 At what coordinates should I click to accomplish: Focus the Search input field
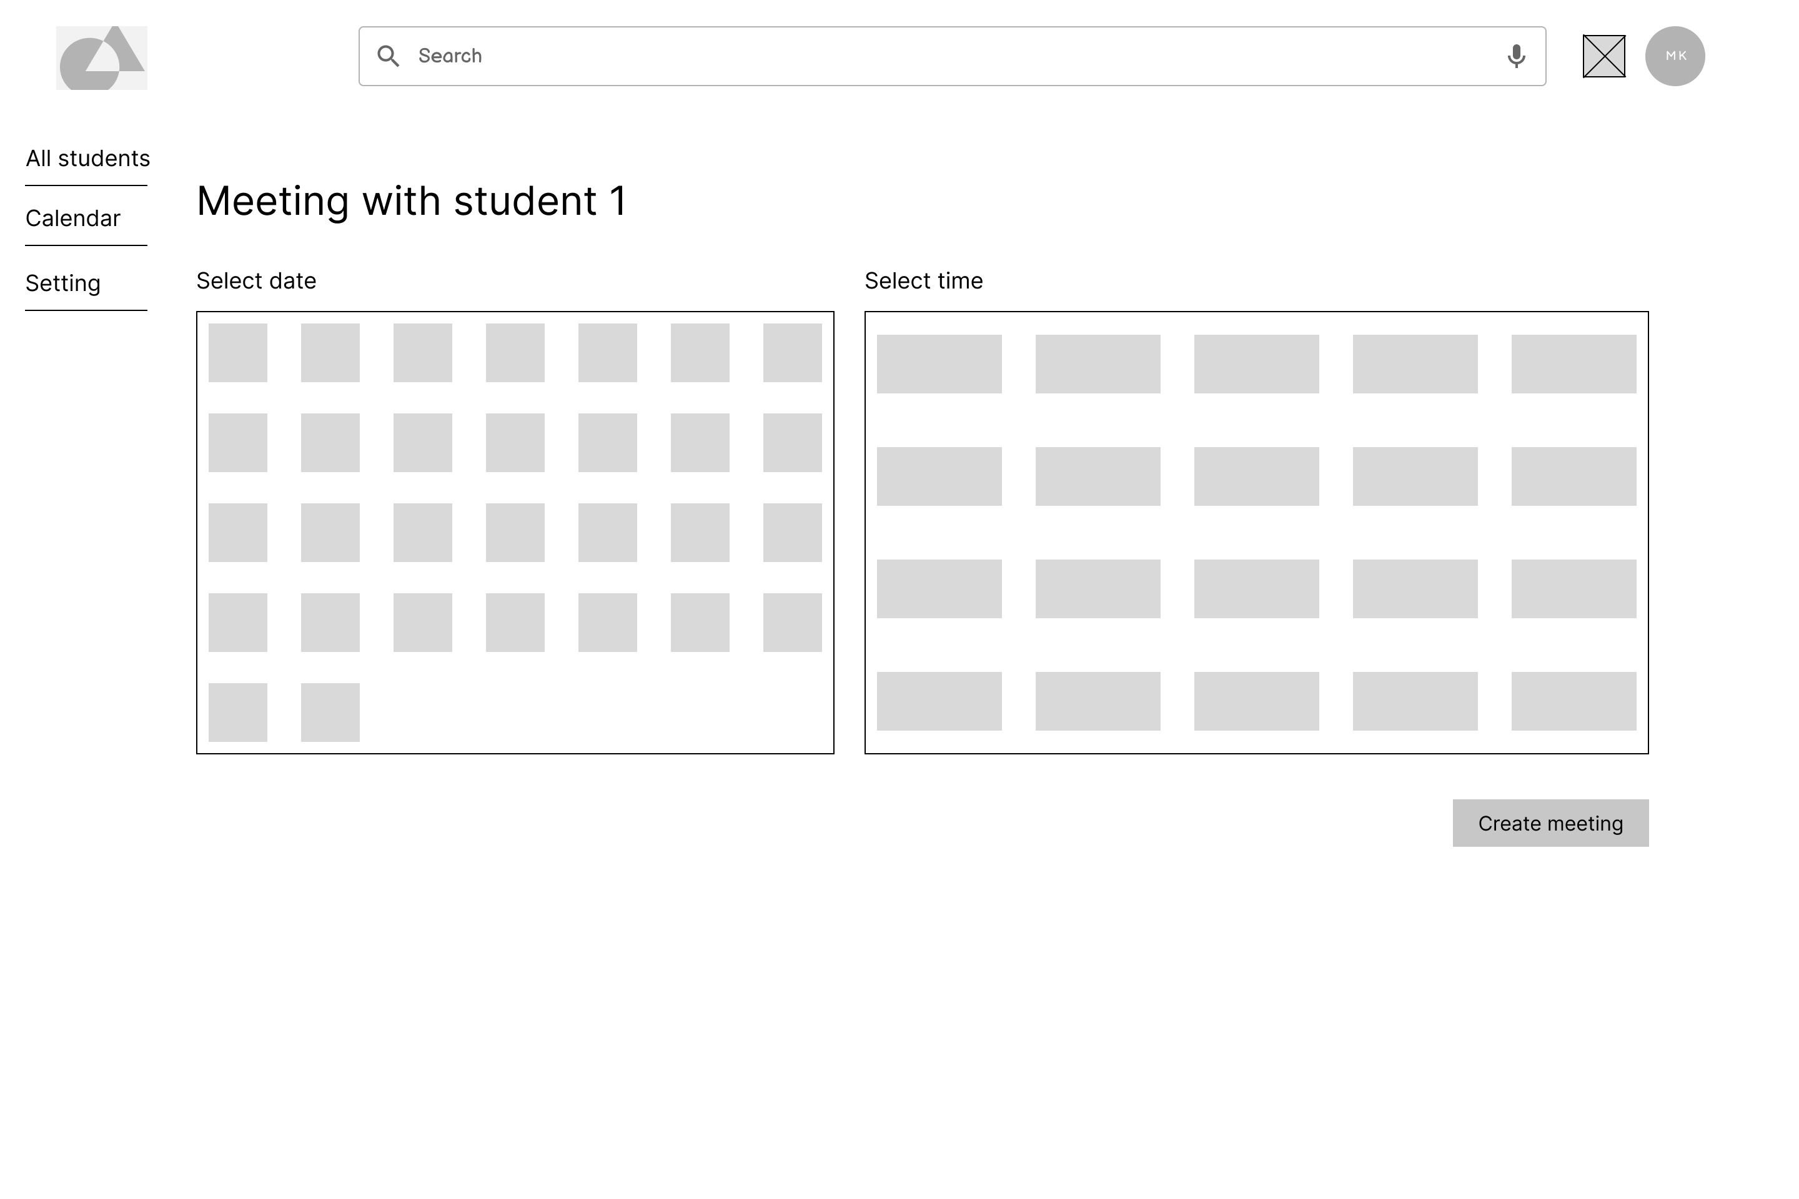948,56
